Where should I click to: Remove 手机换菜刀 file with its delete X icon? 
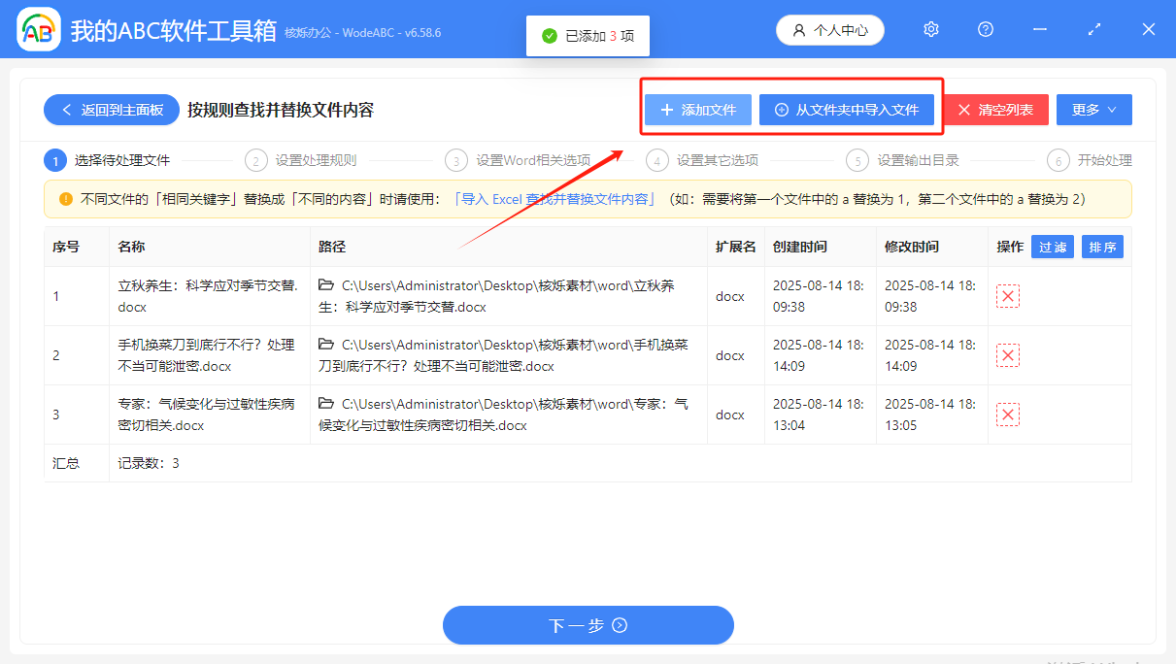tap(1007, 355)
